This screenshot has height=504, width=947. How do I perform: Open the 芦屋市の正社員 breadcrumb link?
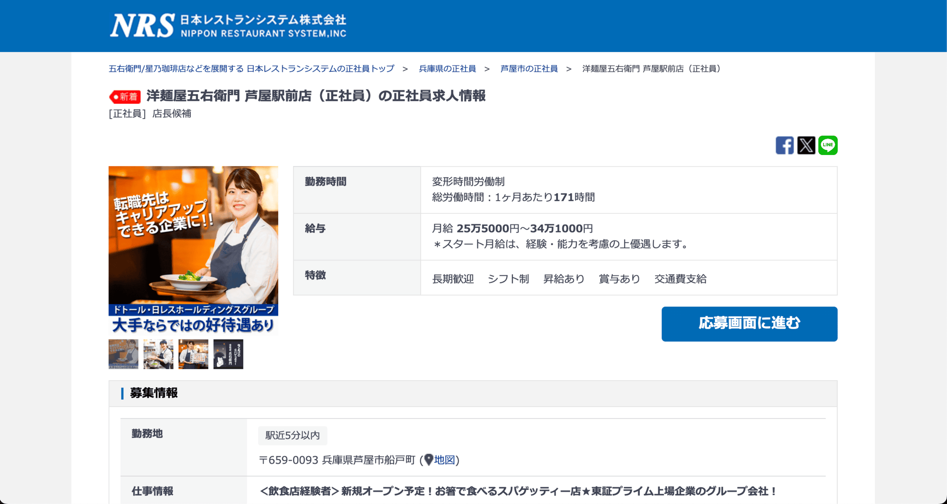point(529,68)
